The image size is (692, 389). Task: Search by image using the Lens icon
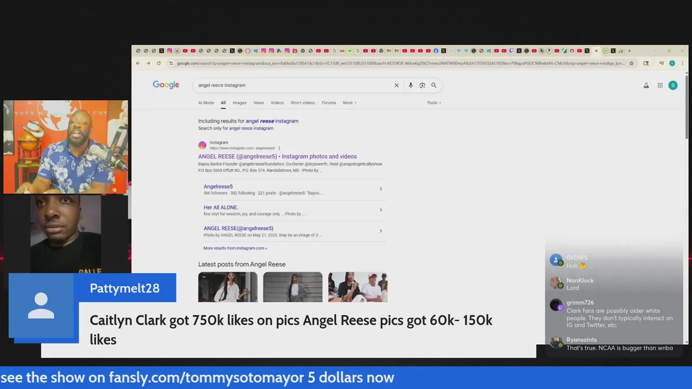coord(422,85)
